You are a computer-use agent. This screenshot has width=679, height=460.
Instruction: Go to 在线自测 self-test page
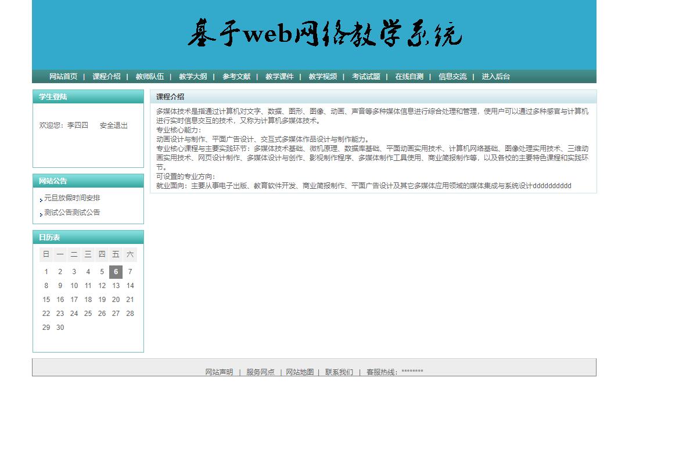click(x=409, y=76)
